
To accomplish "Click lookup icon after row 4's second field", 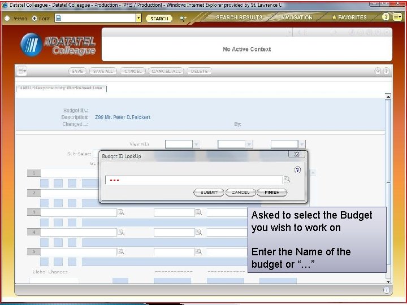I will (198, 232).
